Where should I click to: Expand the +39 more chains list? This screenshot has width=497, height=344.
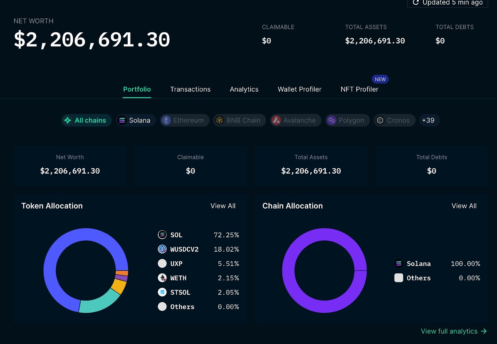[x=429, y=120]
